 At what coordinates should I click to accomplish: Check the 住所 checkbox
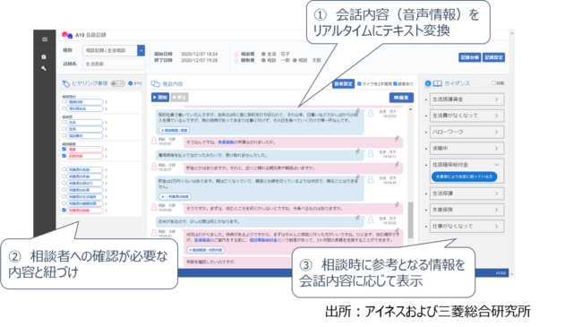pyautogui.click(x=64, y=129)
